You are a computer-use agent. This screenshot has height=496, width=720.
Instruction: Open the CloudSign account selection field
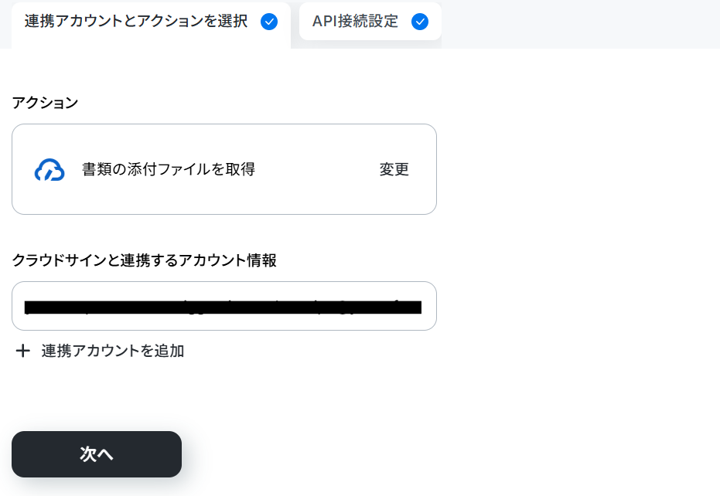click(224, 306)
